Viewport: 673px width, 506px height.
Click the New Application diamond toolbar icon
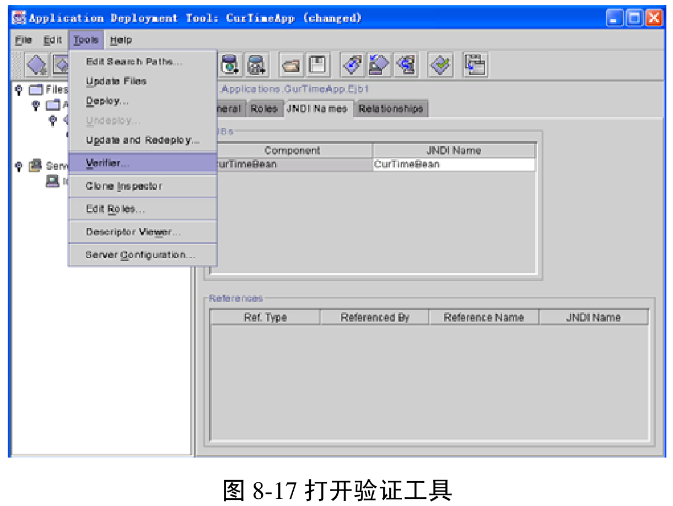tap(37, 66)
